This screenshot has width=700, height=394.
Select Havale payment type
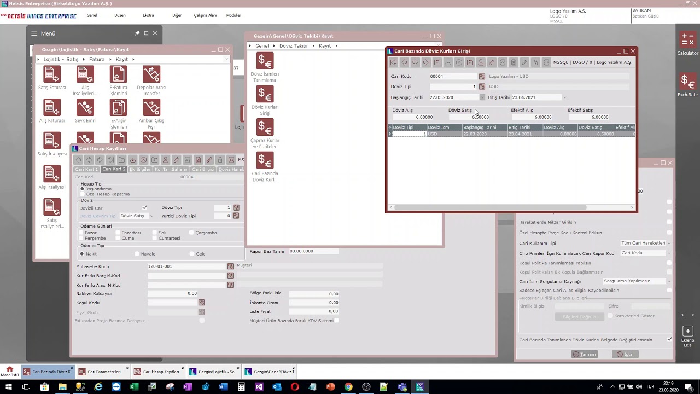point(137,254)
